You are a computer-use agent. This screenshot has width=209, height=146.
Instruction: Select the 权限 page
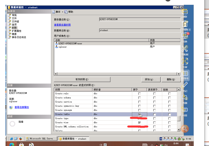tap(14, 28)
